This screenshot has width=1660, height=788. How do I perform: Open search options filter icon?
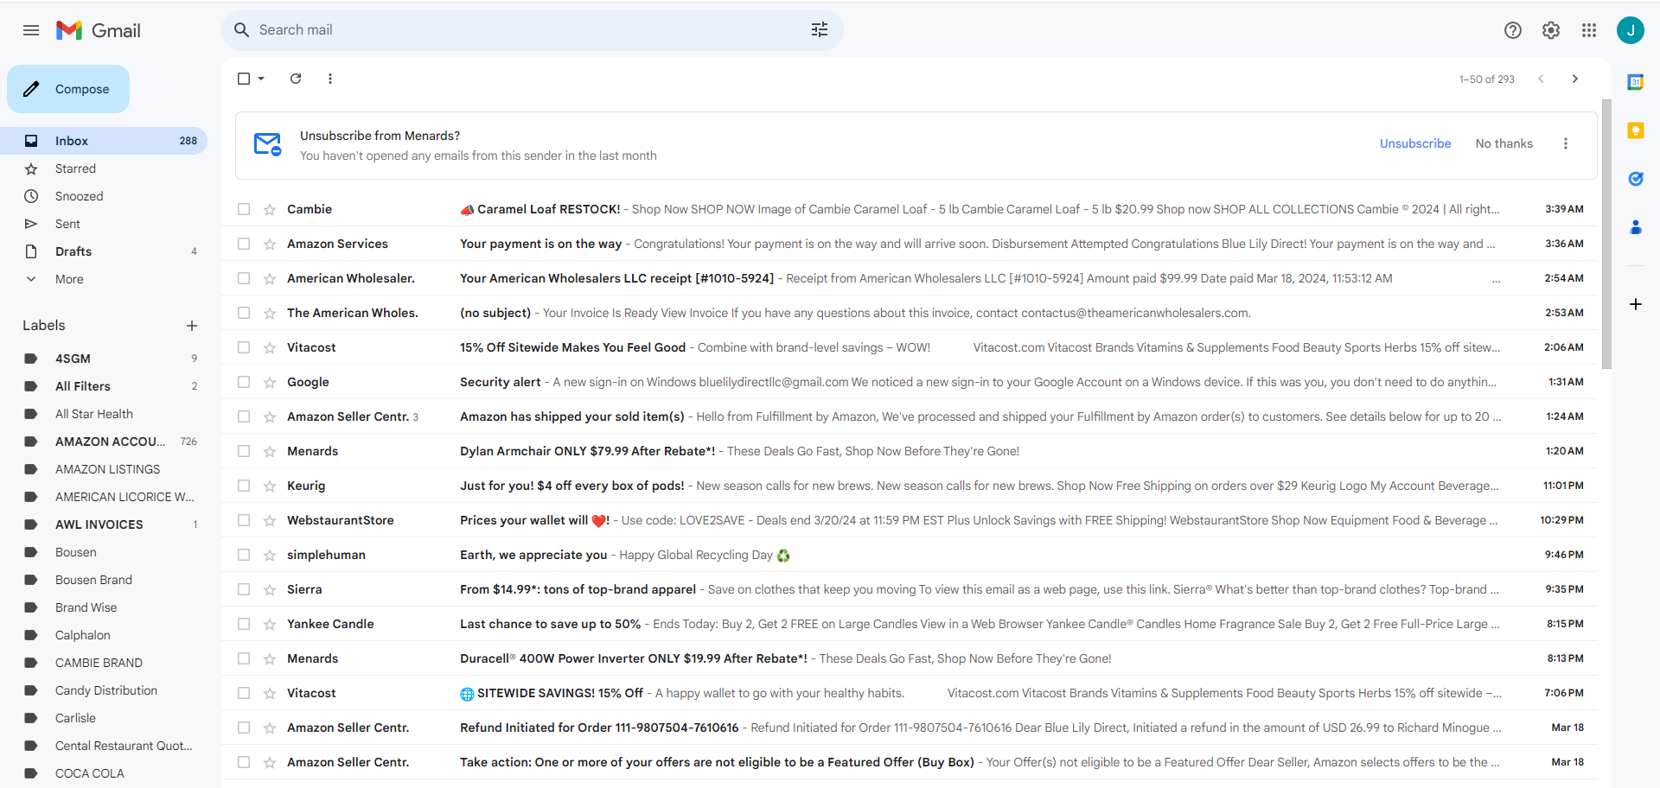tap(820, 30)
